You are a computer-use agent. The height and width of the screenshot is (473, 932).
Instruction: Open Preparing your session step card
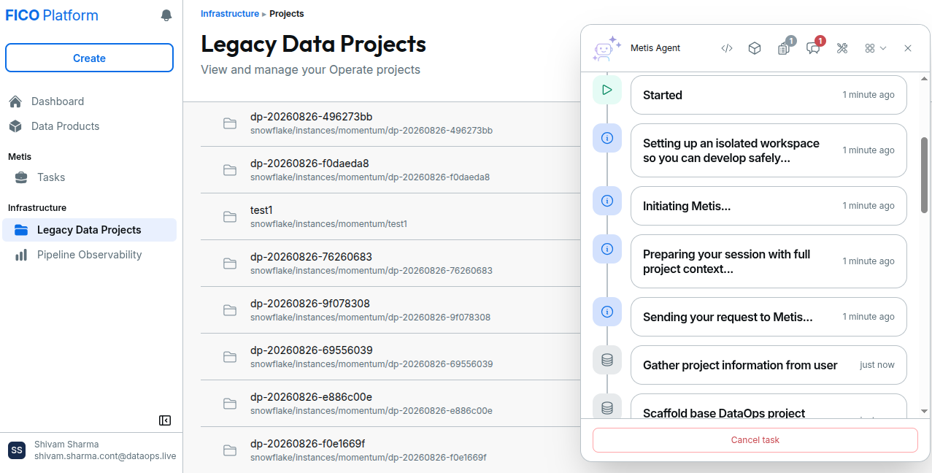coord(769,261)
